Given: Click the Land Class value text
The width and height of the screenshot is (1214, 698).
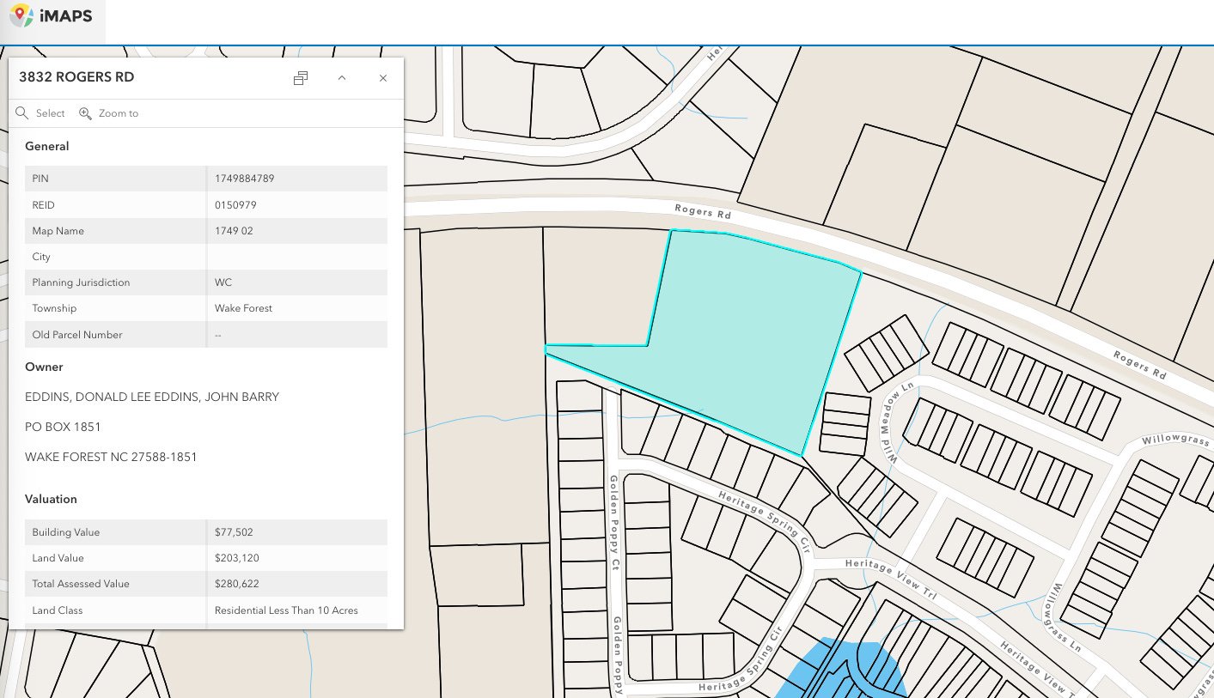Looking at the screenshot, I should 286,610.
